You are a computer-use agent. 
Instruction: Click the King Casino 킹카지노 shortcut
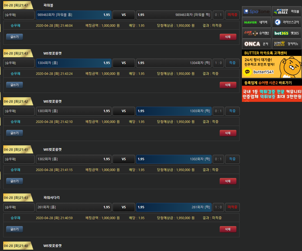[x=287, y=44]
